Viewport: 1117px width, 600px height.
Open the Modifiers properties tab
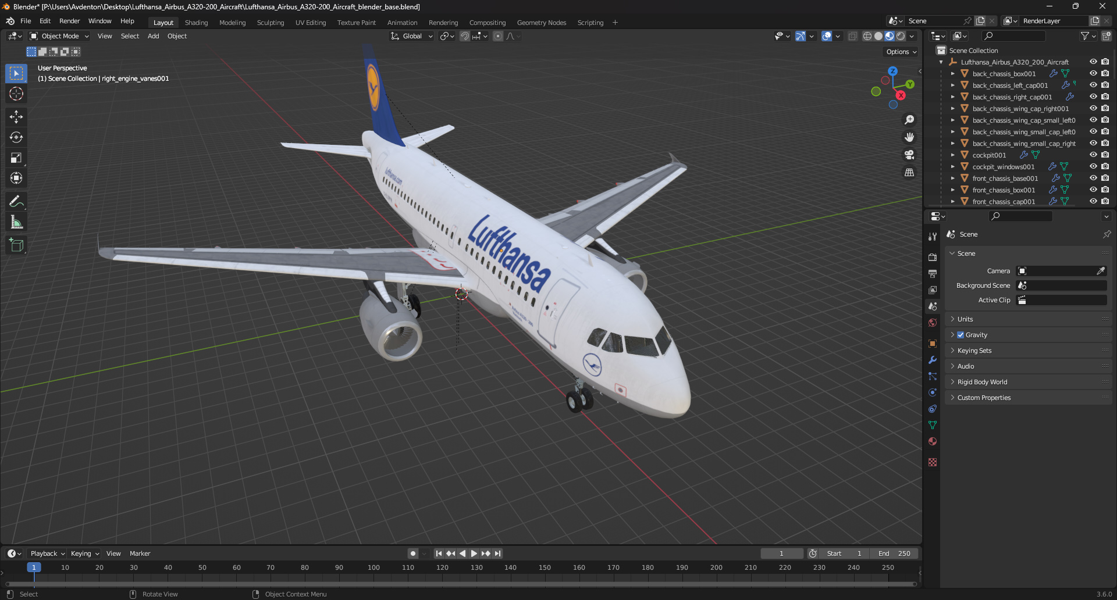click(x=933, y=360)
